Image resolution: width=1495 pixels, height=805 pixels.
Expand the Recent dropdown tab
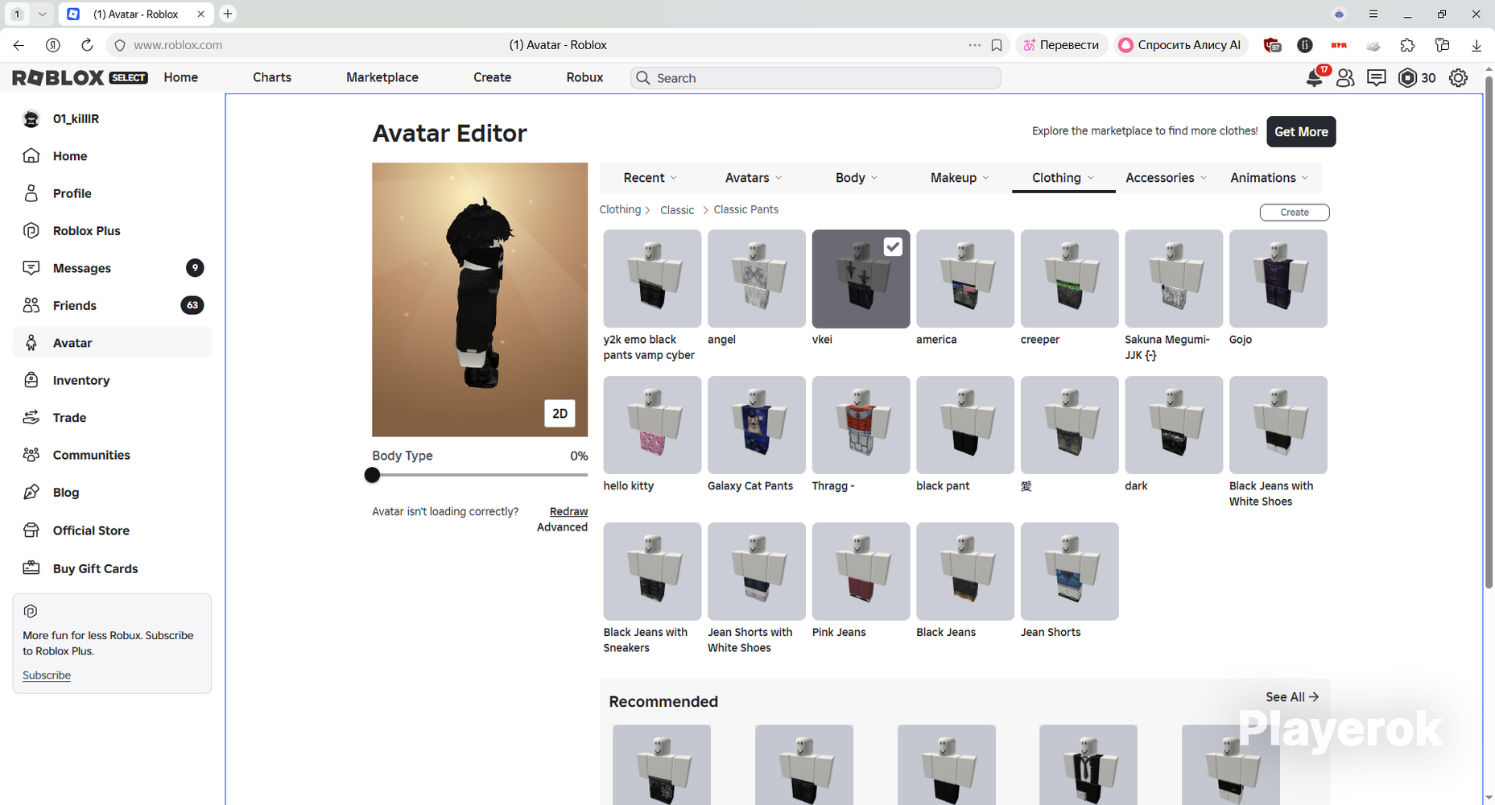point(650,178)
